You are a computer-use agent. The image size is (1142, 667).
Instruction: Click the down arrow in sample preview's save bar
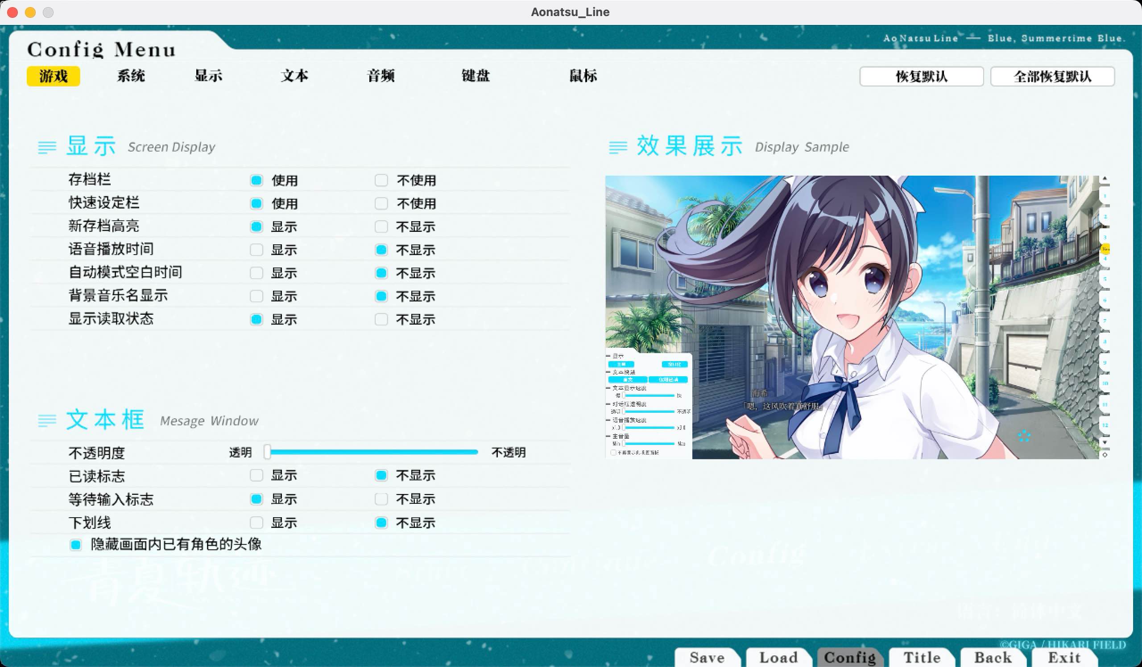pos(1105,442)
